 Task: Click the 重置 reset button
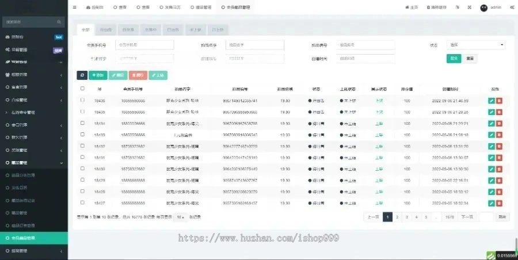[x=470, y=59]
